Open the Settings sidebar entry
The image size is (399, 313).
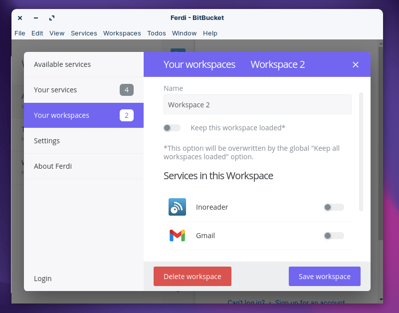click(x=46, y=141)
